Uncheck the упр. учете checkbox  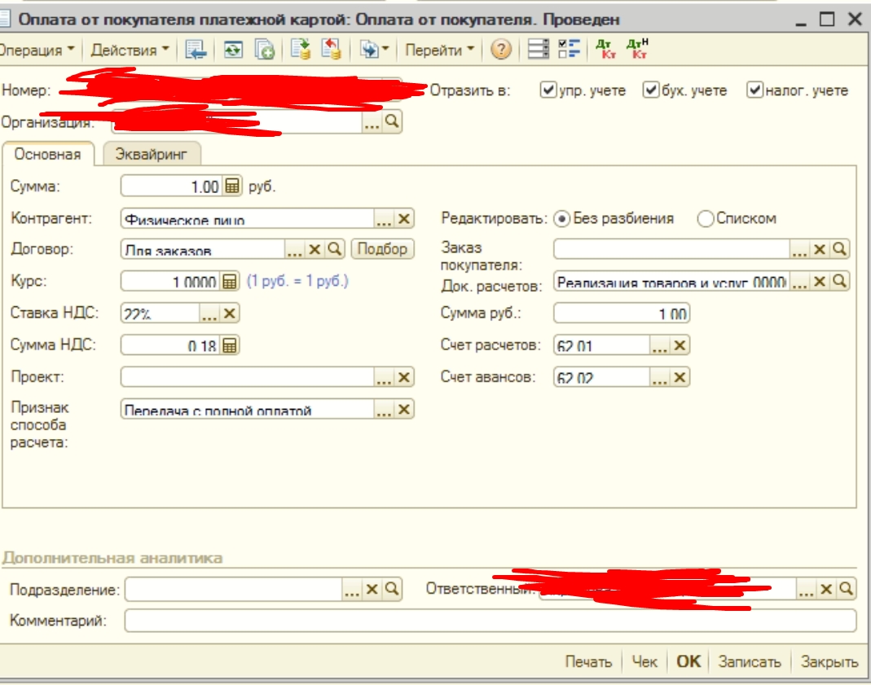click(x=548, y=90)
